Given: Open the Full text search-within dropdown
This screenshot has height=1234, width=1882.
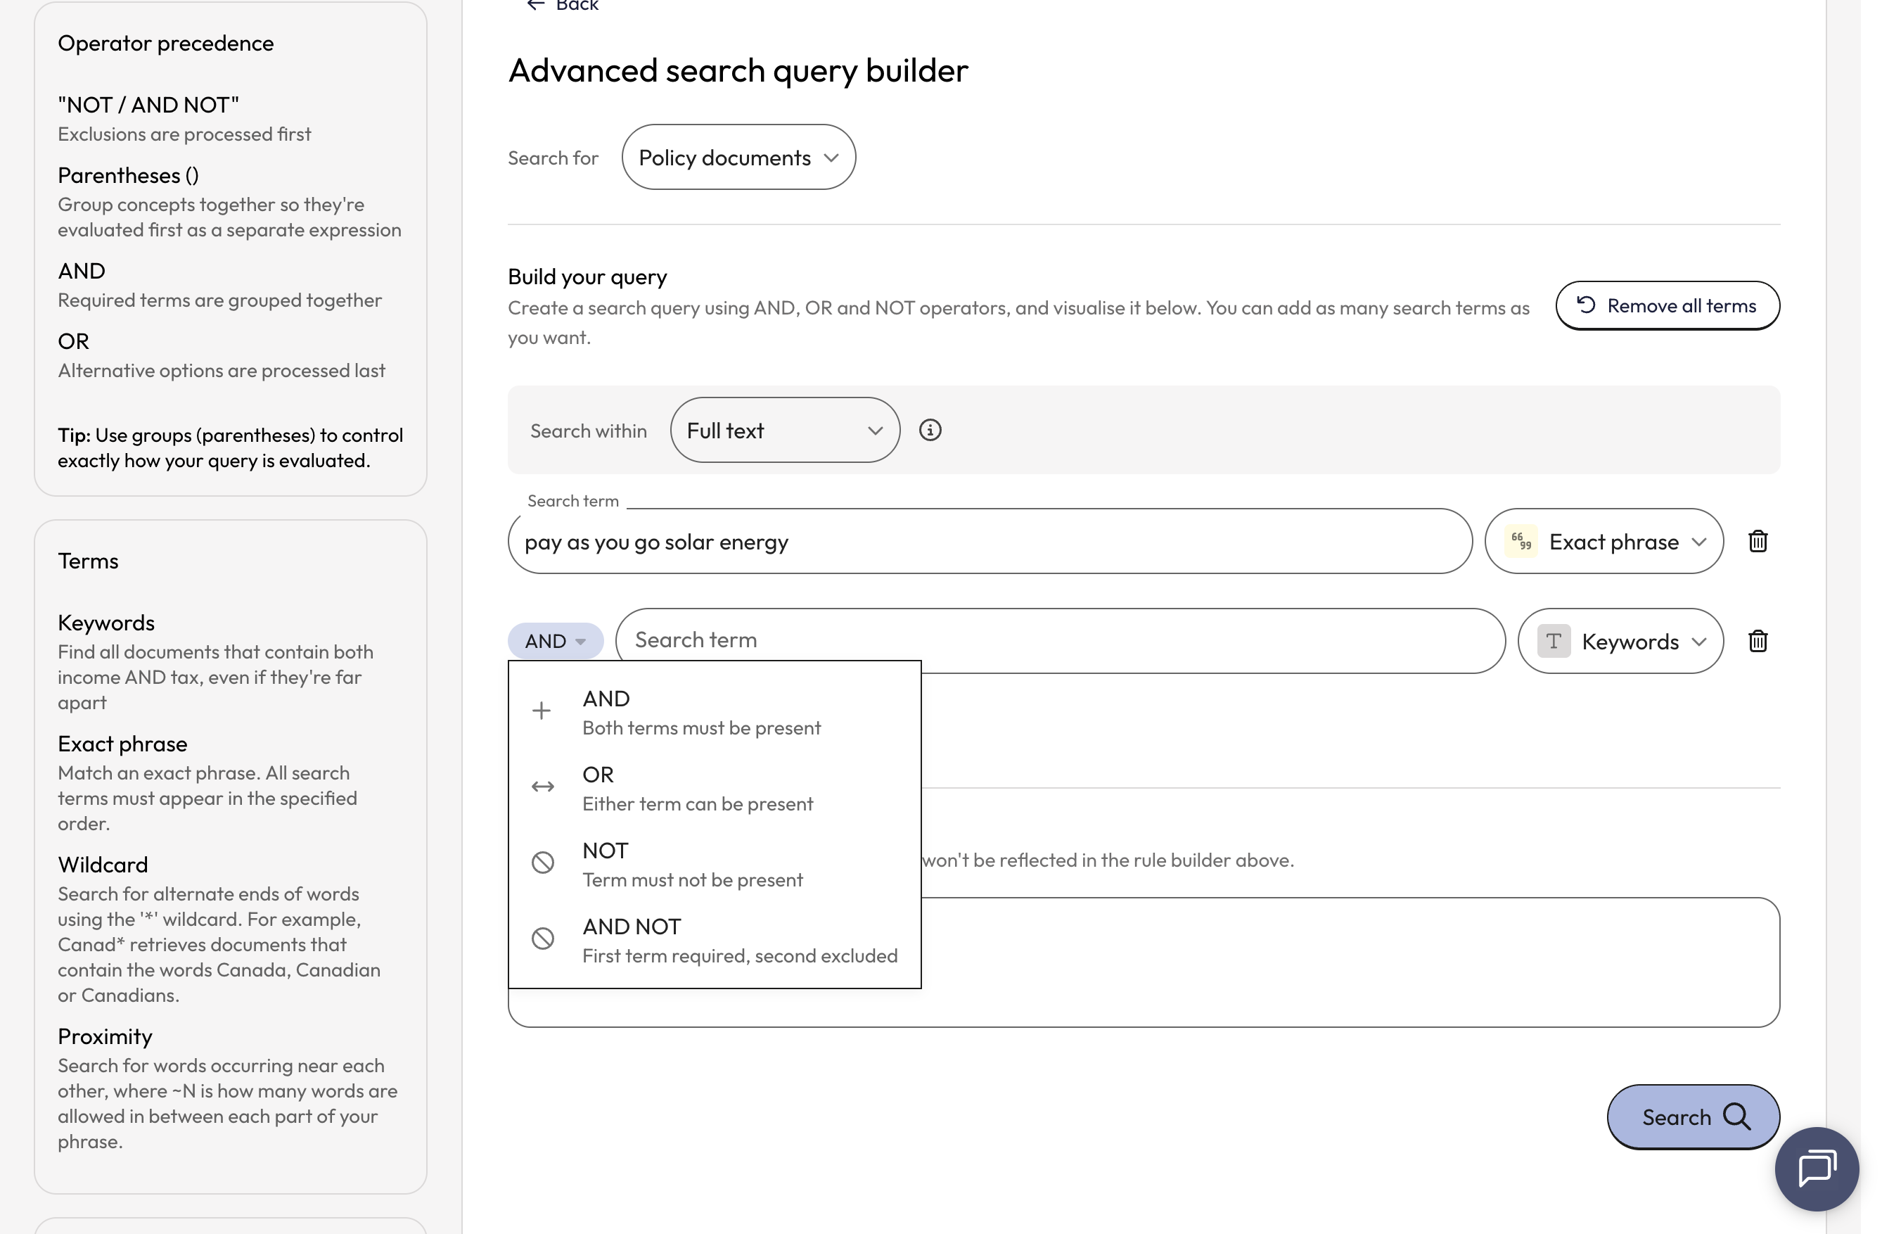Looking at the screenshot, I should [x=784, y=430].
